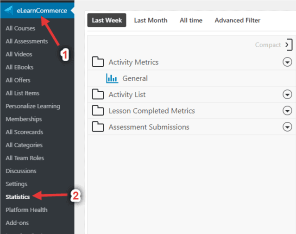Viewport: 296px width, 234px height.
Task: Go to Platform Health menu item
Action: [x=26, y=210]
